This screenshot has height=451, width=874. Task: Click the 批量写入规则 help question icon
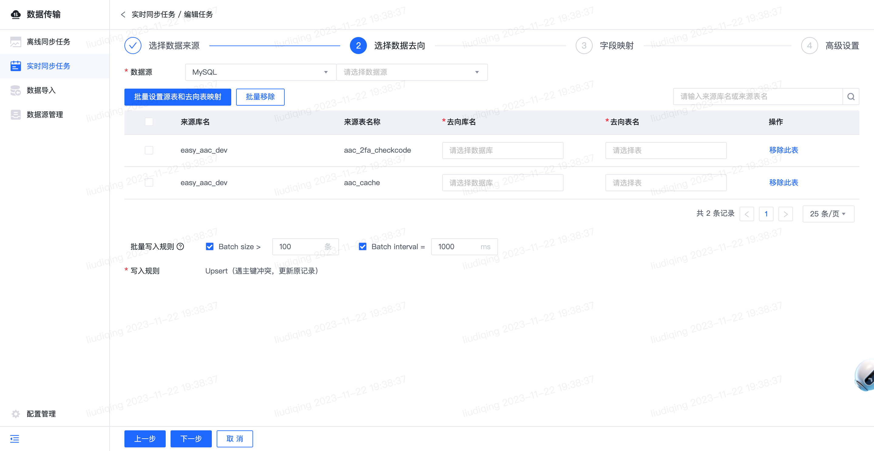coord(181,247)
